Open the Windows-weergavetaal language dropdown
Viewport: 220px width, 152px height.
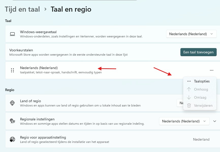(191, 34)
